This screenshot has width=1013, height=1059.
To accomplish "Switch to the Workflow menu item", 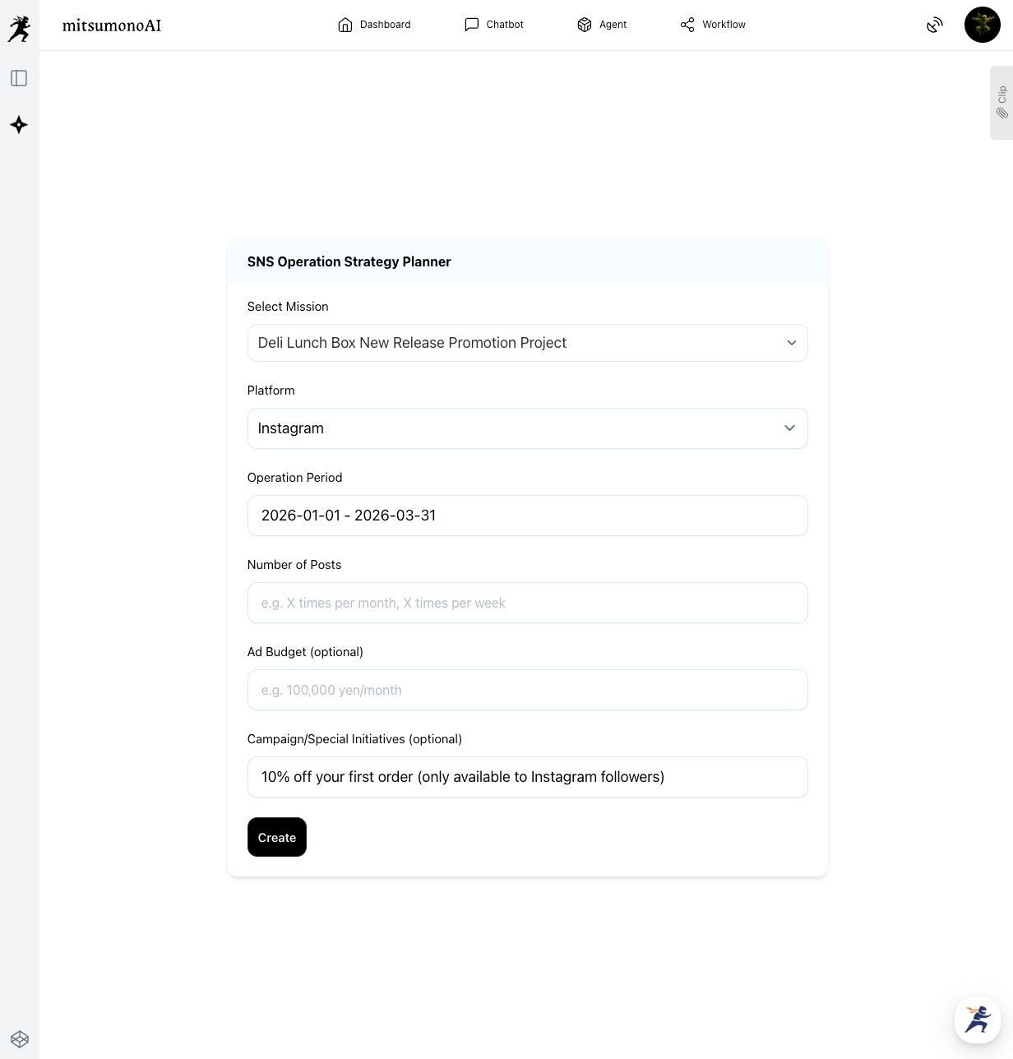I will click(x=713, y=25).
